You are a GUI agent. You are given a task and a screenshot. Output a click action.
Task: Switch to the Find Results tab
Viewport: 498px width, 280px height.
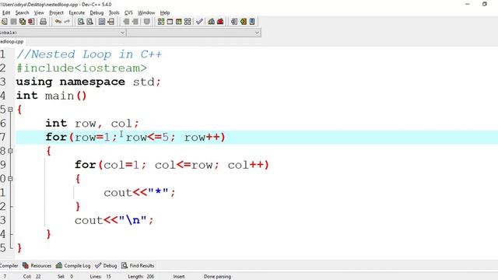click(x=138, y=266)
